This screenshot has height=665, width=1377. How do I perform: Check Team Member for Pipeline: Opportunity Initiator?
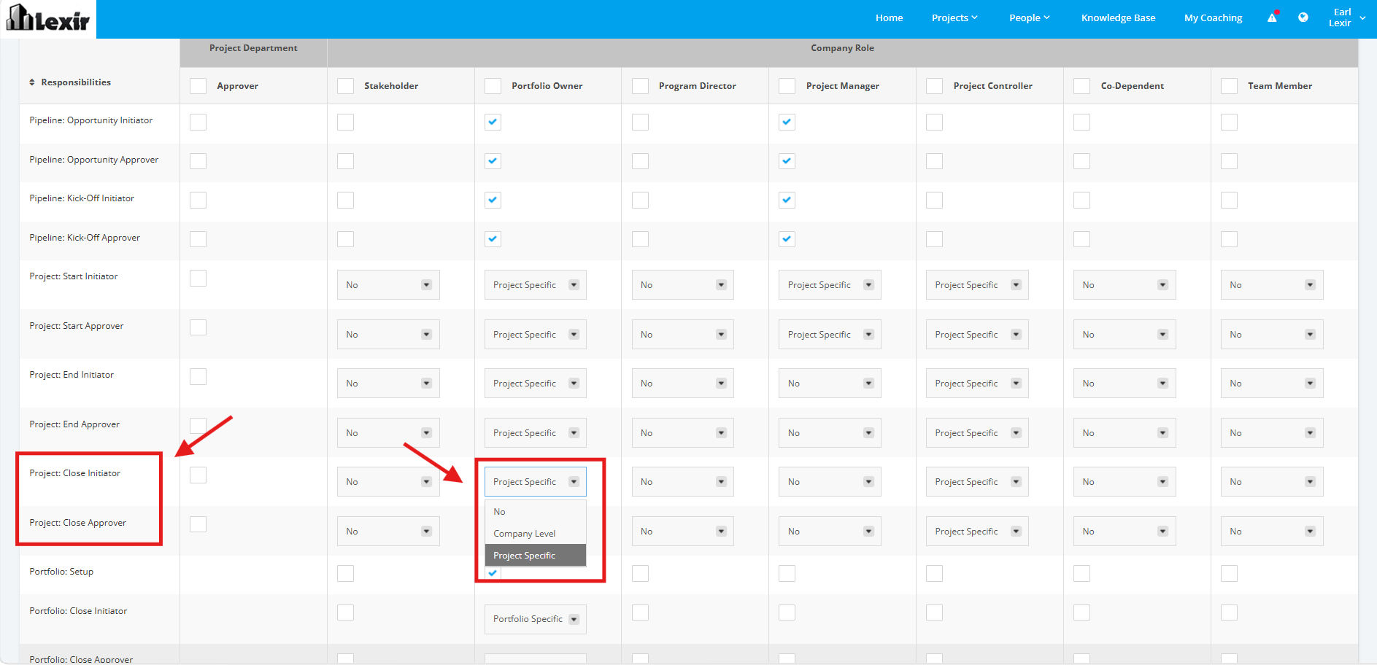[x=1229, y=122]
